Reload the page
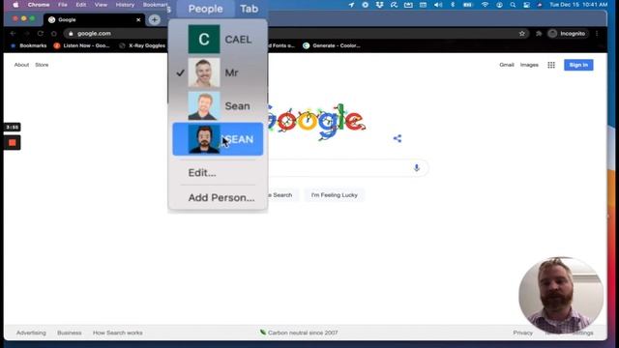Viewport: 619px width, 348px height. click(41, 34)
